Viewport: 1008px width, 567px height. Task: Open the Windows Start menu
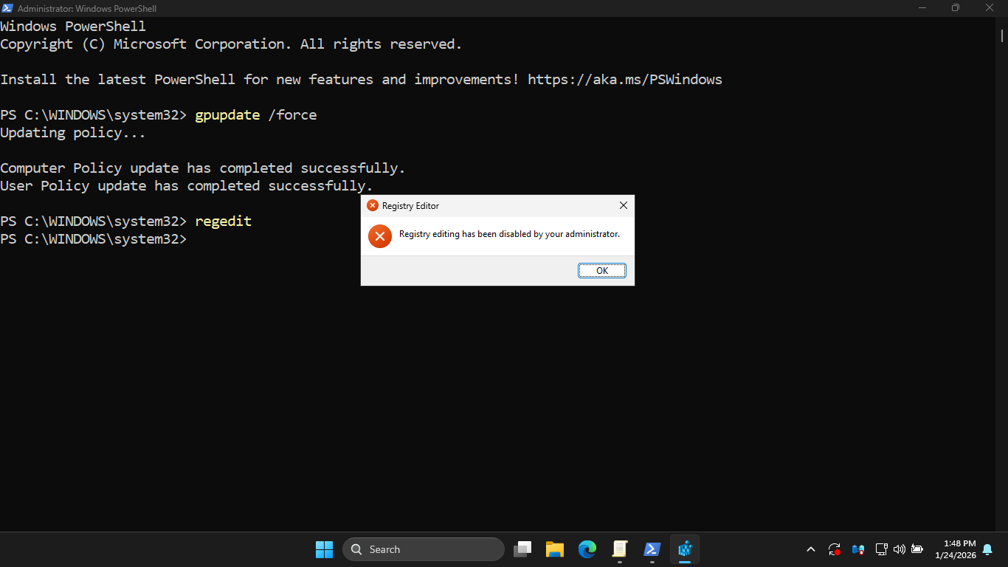(324, 549)
